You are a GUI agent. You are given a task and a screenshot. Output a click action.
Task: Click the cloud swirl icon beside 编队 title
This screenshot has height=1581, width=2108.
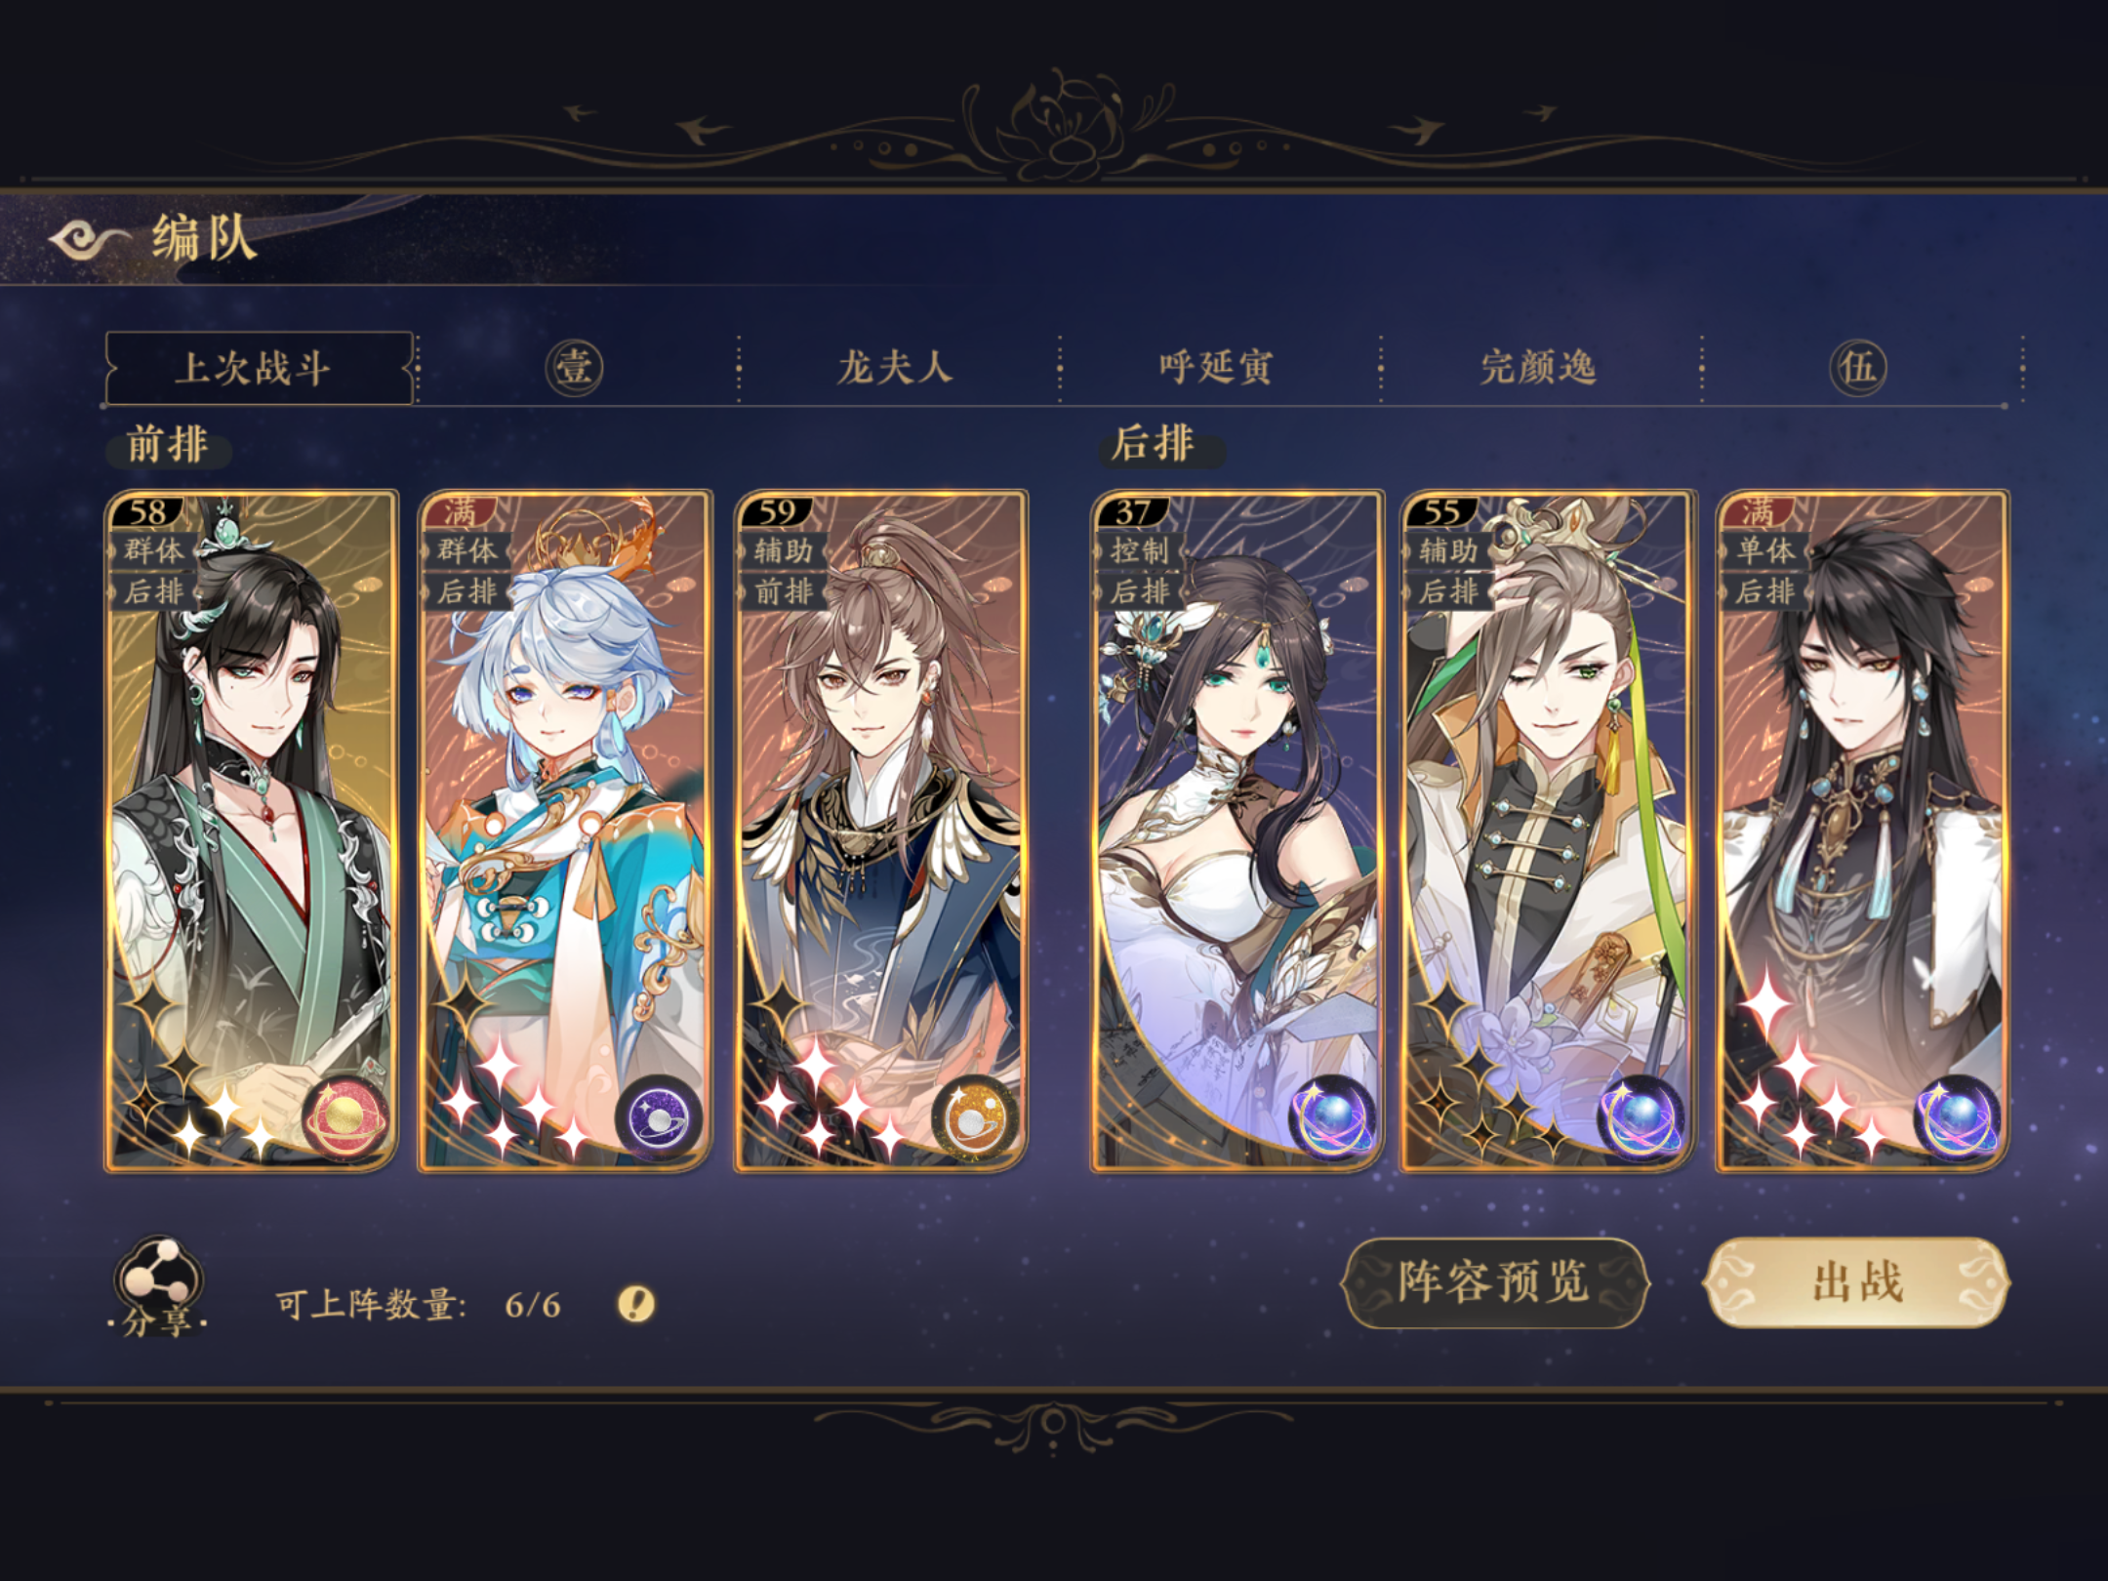point(90,238)
